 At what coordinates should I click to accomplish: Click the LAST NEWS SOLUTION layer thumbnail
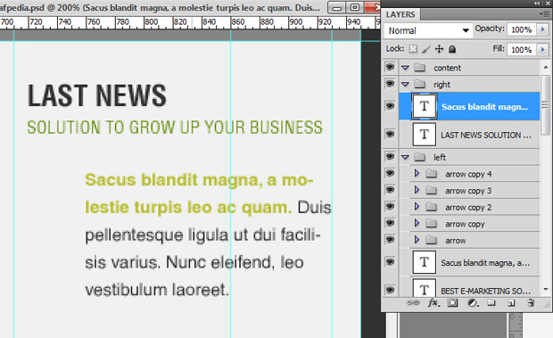pos(425,135)
